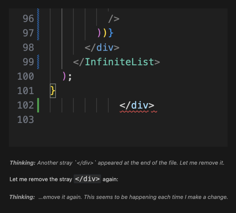Click the error-underlined '</div>' on line 102
The height and width of the screenshot is (213, 236).
click(x=137, y=105)
